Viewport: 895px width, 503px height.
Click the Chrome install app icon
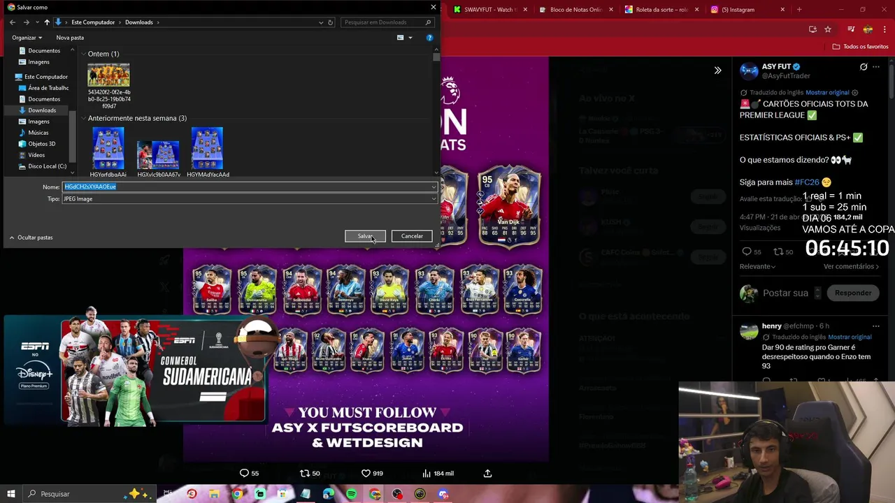(812, 29)
